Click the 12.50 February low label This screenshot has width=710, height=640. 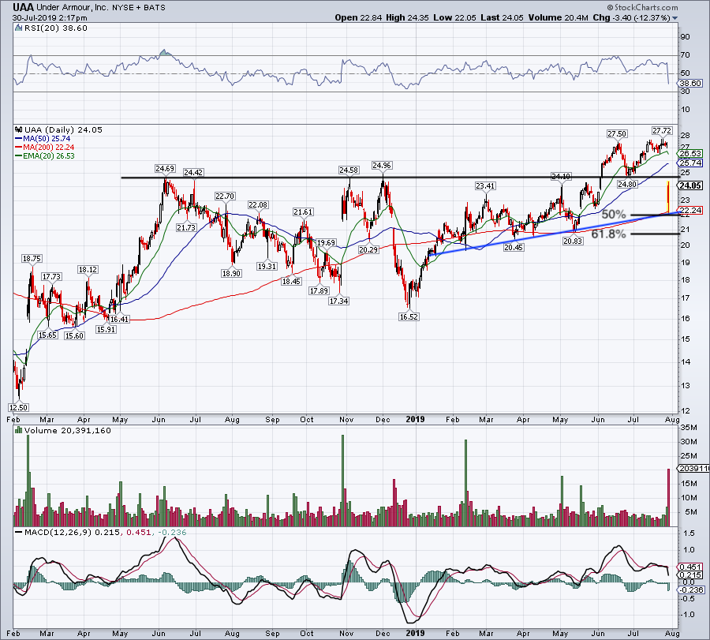pyautogui.click(x=19, y=408)
